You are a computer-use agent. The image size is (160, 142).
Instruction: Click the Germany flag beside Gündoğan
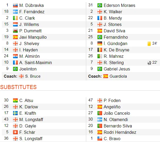click(100, 44)
